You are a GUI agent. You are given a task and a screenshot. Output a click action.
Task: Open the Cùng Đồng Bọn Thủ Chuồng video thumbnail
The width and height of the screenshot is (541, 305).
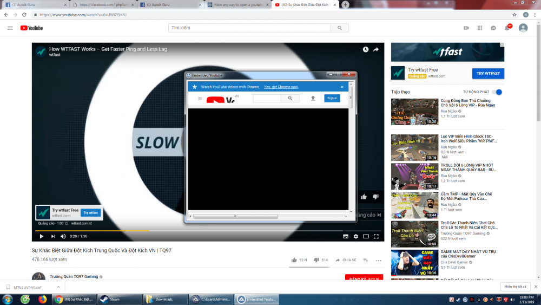[x=414, y=112]
